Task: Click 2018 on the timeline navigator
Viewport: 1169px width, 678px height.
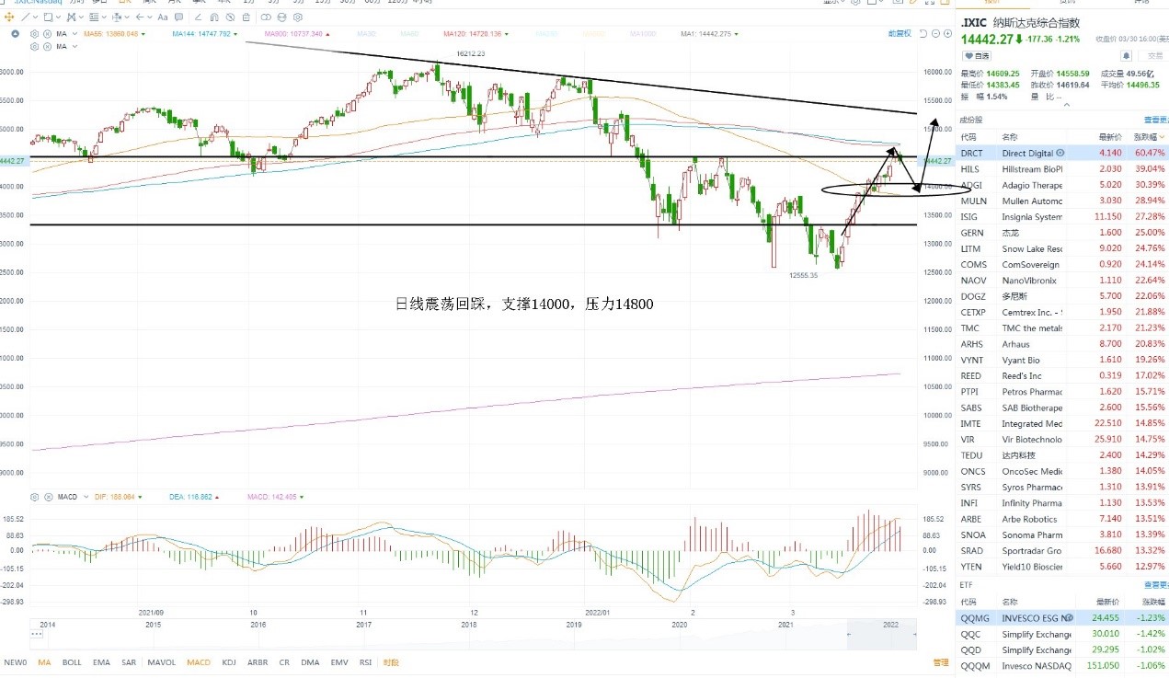Action: [469, 625]
